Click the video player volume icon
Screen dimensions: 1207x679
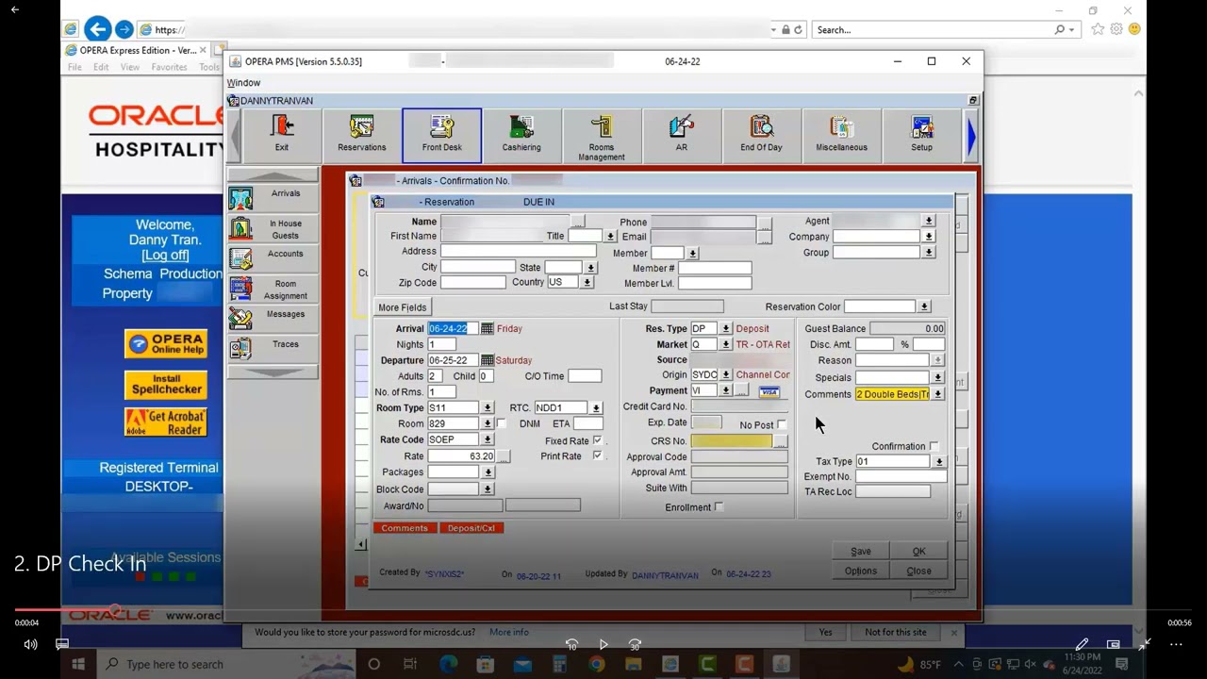pyautogui.click(x=30, y=645)
